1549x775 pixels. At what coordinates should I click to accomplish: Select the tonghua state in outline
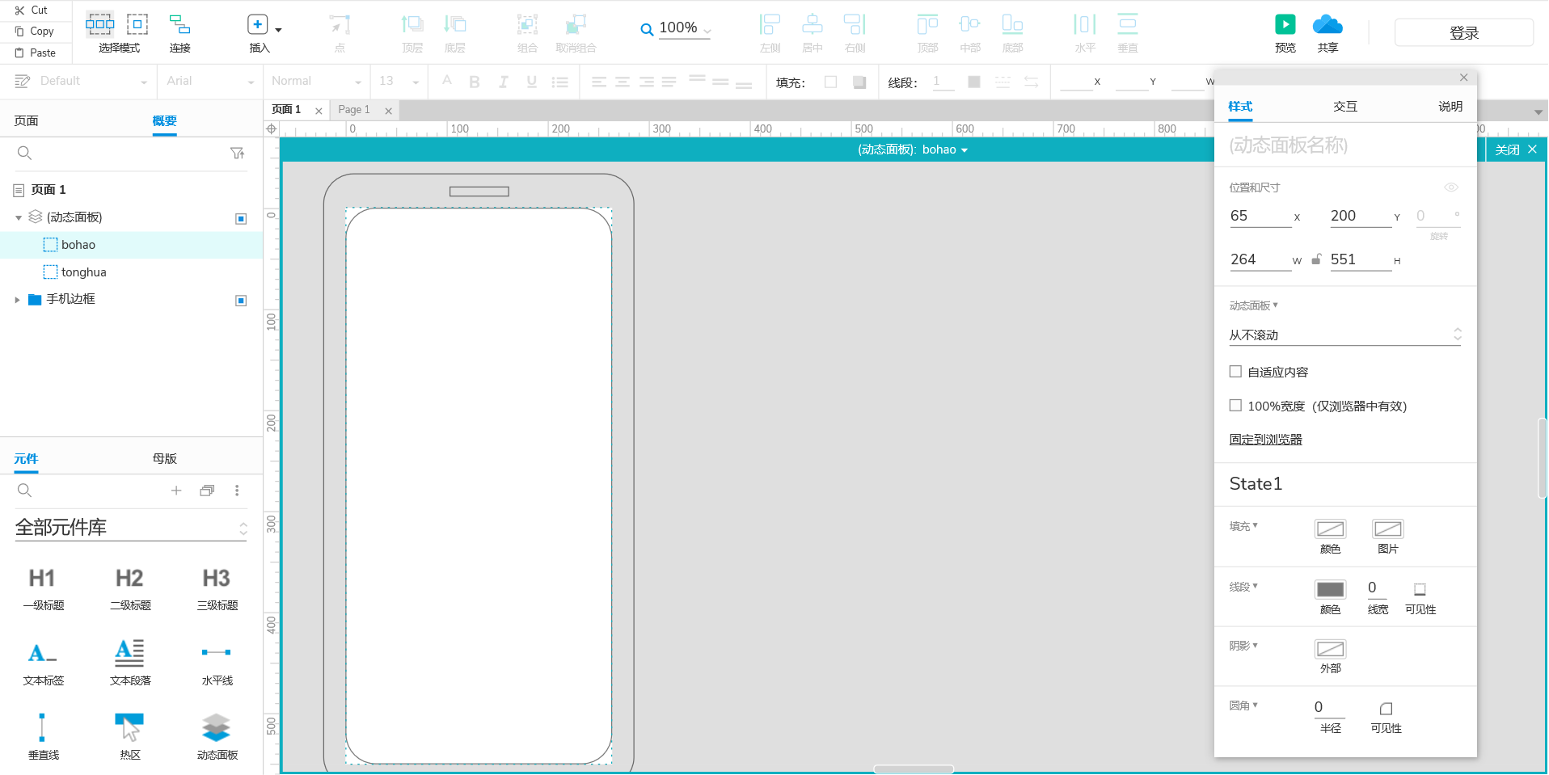(84, 272)
